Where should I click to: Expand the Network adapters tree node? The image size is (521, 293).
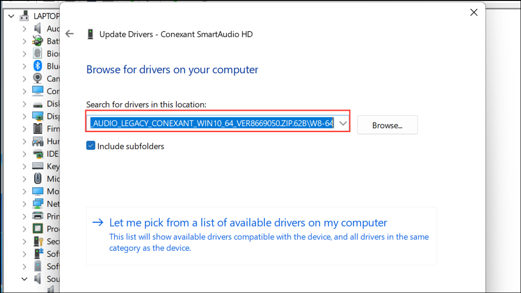click(x=24, y=204)
